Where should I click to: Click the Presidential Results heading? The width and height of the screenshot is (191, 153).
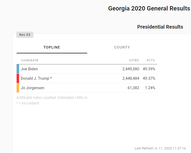pyautogui.click(x=160, y=27)
